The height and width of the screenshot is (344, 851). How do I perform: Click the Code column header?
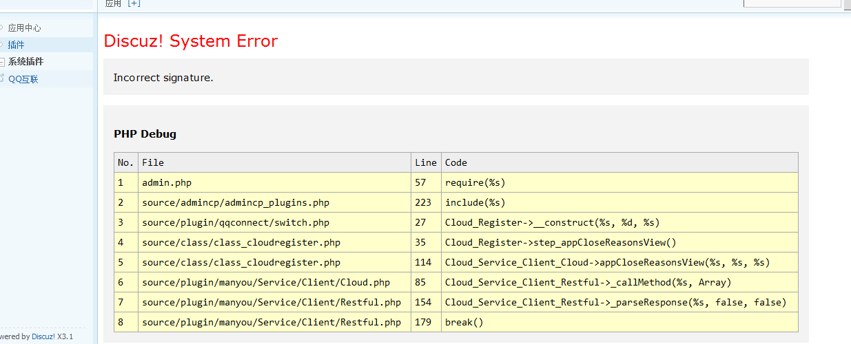[x=456, y=162]
